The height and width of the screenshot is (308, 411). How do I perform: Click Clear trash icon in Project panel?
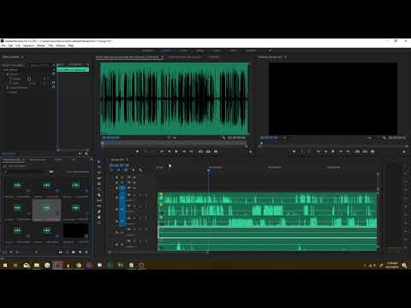pyautogui.click(x=86, y=252)
